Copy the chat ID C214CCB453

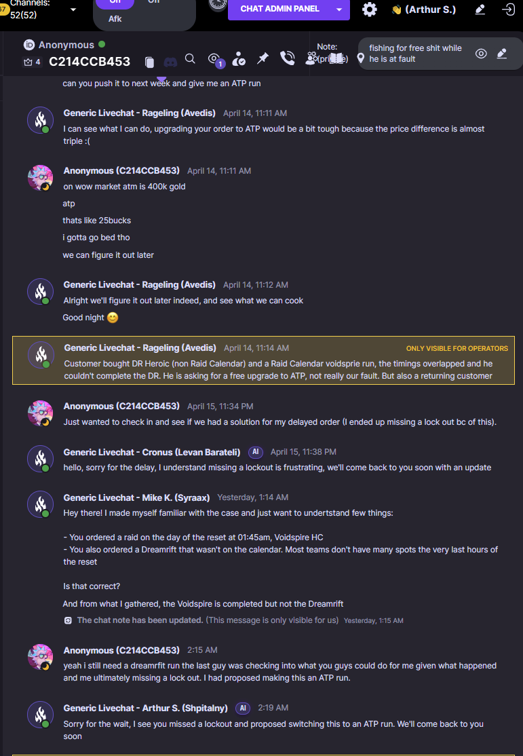coord(150,62)
